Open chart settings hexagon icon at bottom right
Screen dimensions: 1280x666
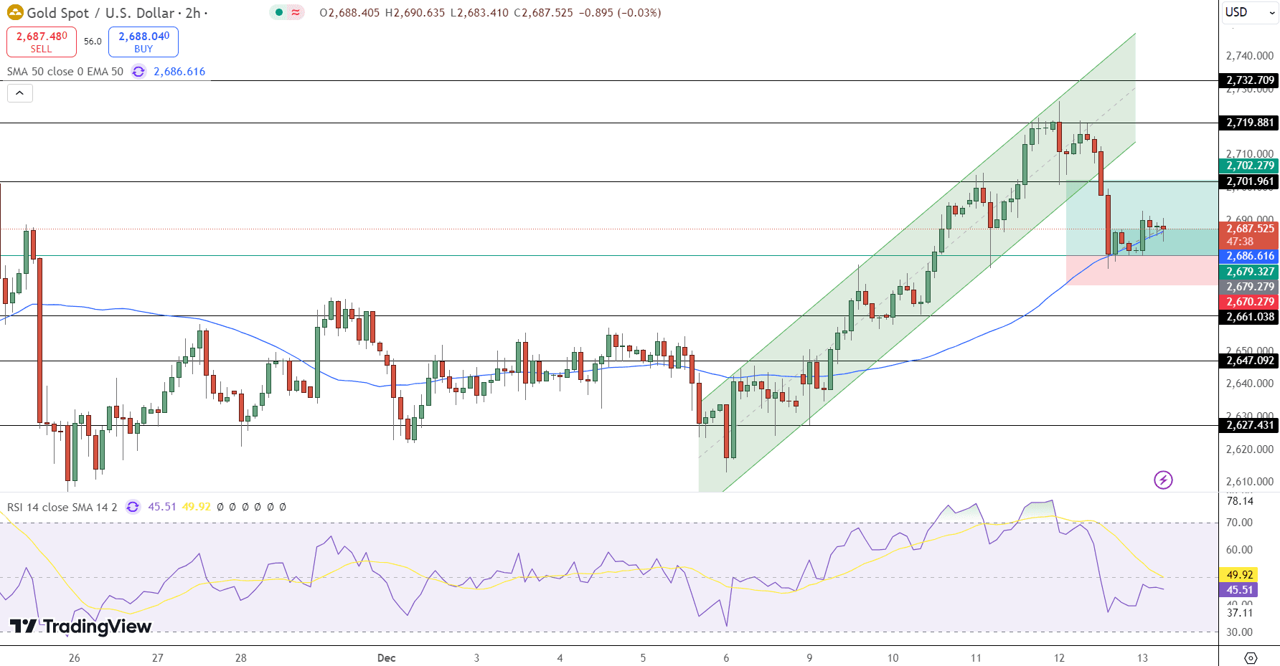[x=1251, y=657]
